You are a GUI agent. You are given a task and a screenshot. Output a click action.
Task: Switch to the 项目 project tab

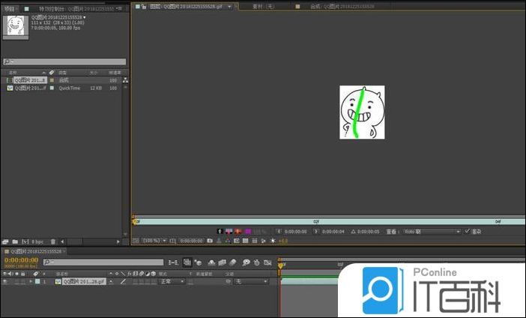10,7
